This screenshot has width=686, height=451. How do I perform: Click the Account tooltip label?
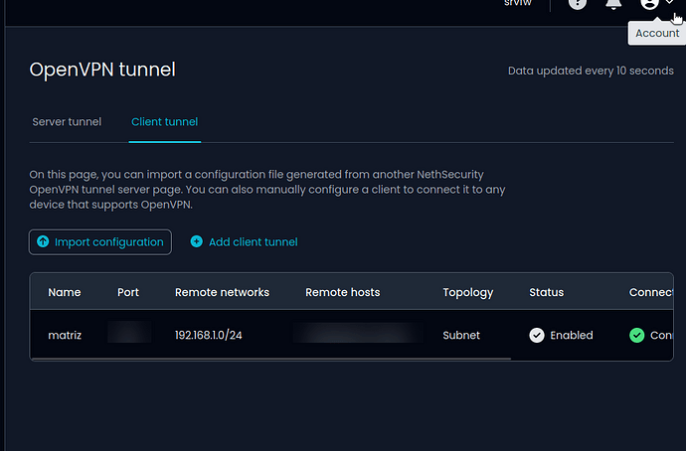657,33
